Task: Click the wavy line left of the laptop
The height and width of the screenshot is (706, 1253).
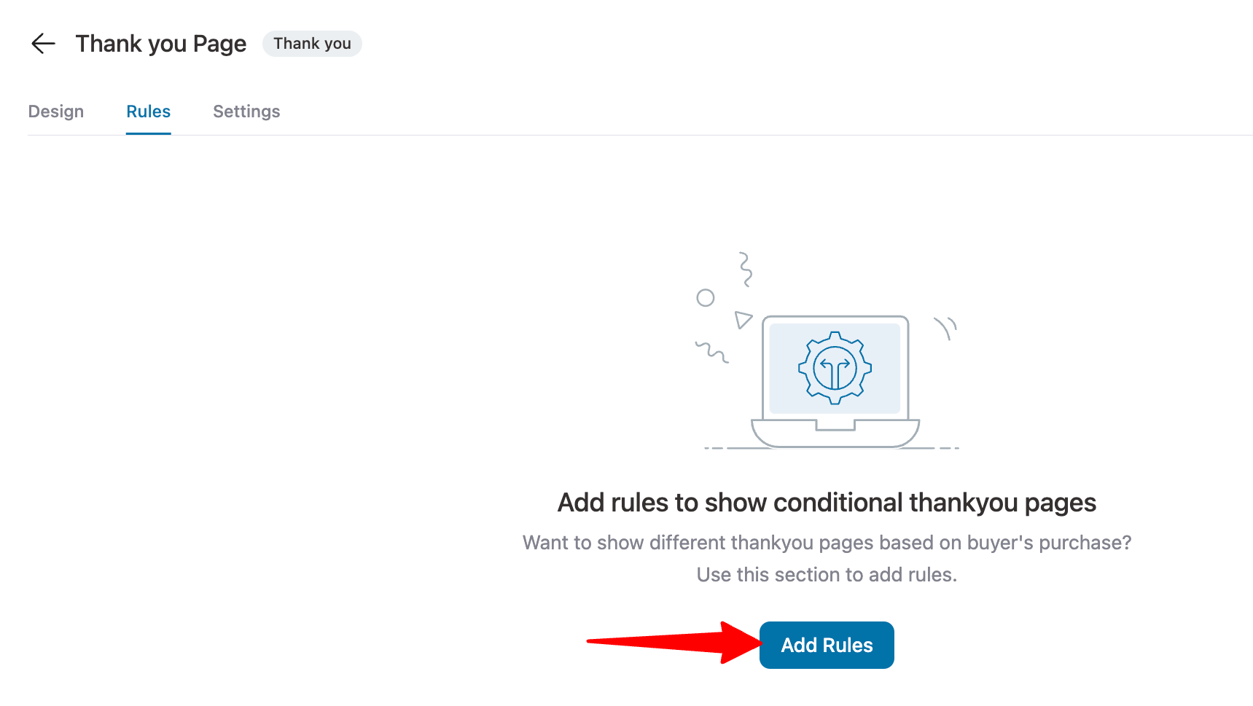Action: coord(711,352)
